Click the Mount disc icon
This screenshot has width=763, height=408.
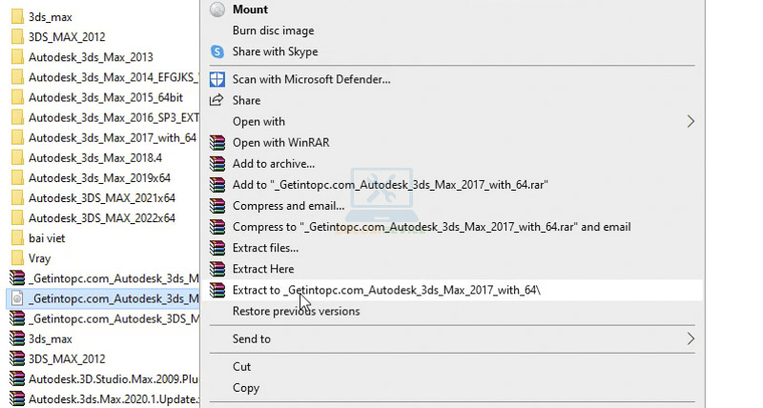tap(217, 10)
